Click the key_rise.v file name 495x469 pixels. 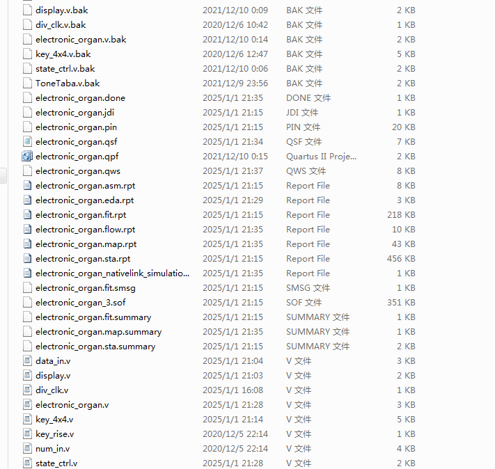point(54,434)
